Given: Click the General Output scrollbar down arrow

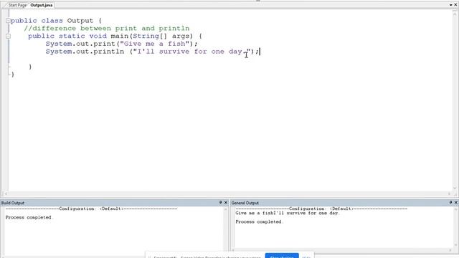Looking at the screenshot, I should click(455, 245).
